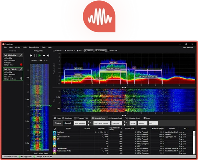Image resolution: width=198 pixels, height=160 pixels.
Task: Open the Average trace options dropdown arrow
Action: coord(75,51)
